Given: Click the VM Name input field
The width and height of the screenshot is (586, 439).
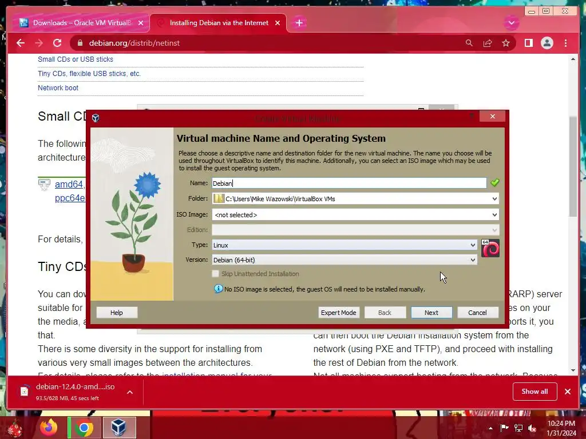Looking at the screenshot, I should (349, 183).
